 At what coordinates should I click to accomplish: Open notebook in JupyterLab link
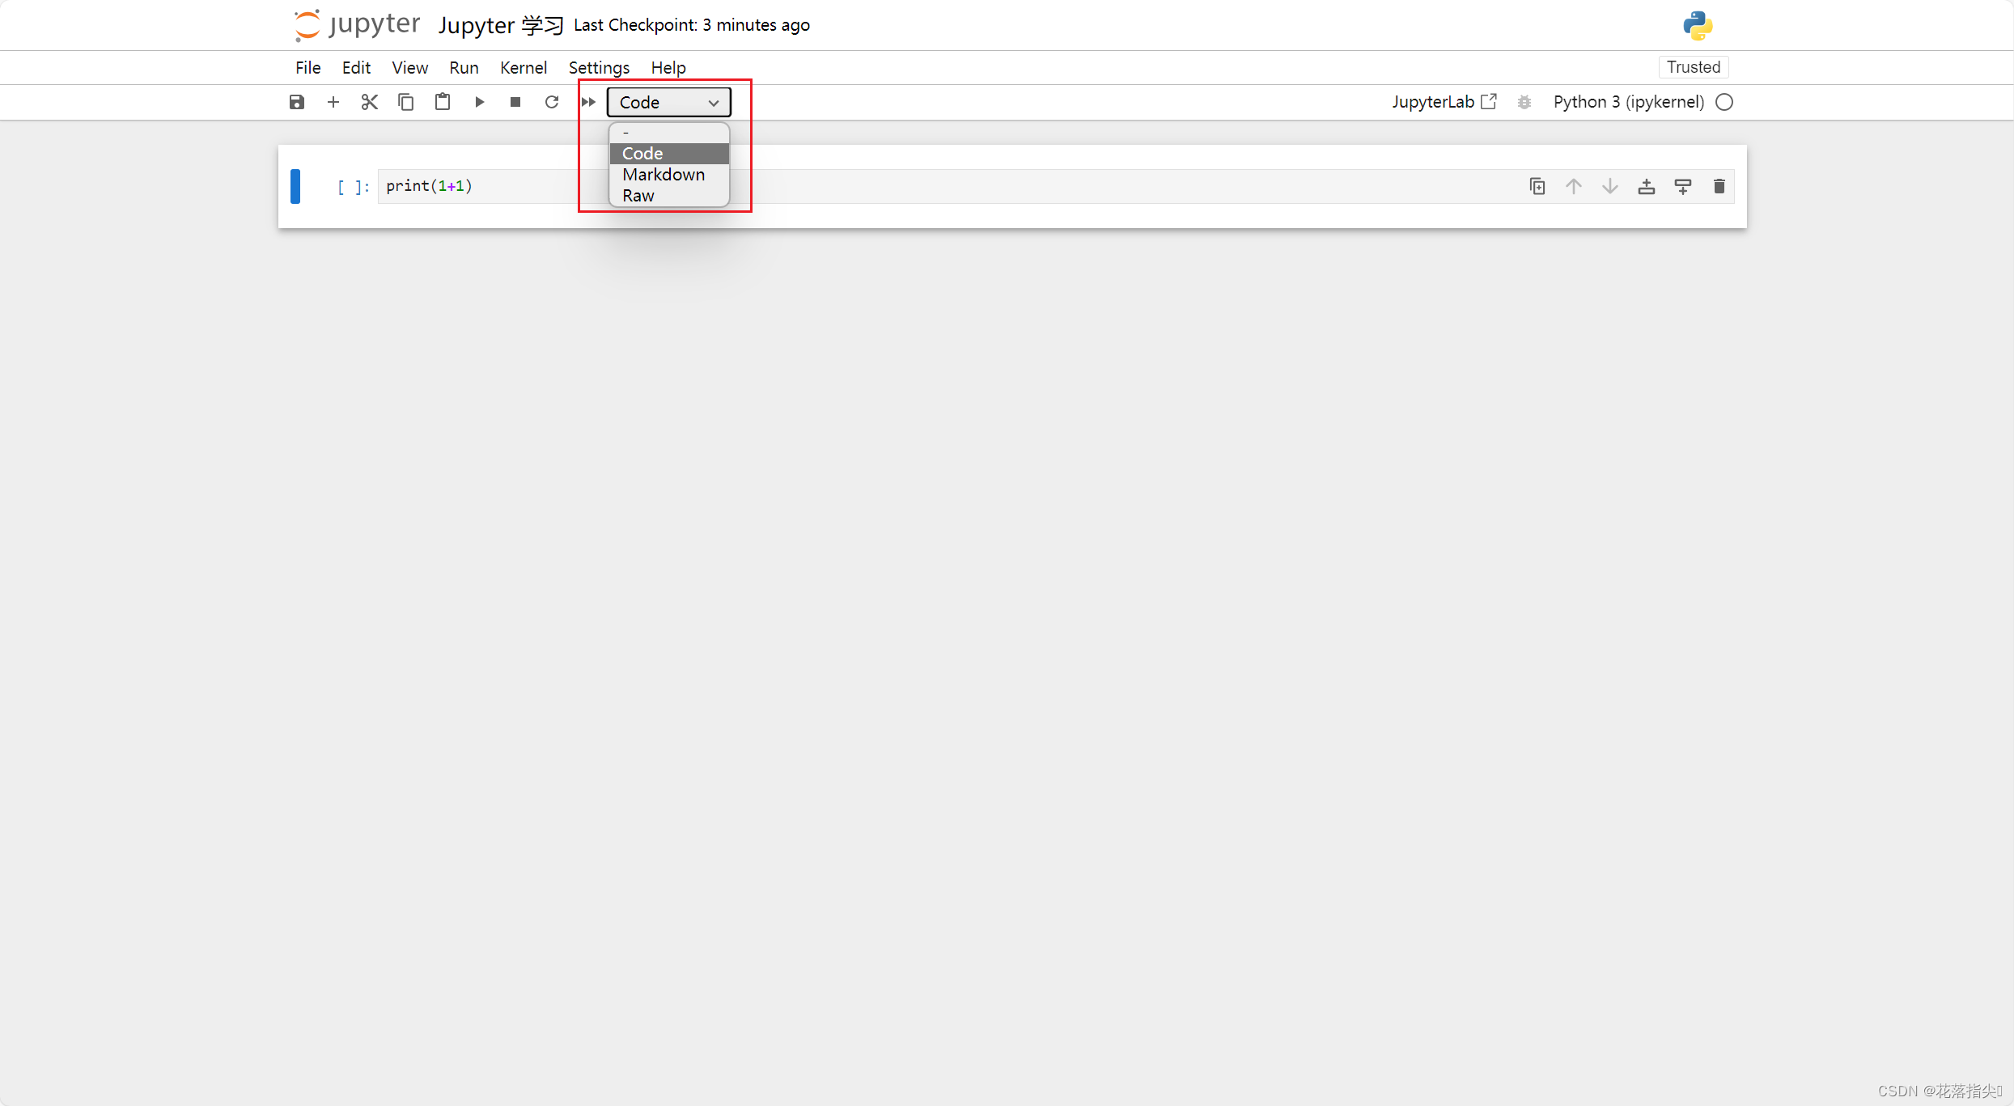[x=1444, y=102]
